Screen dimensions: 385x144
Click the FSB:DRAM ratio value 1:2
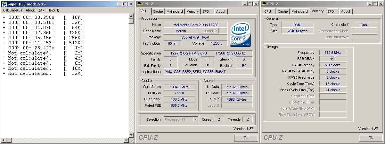(333, 59)
